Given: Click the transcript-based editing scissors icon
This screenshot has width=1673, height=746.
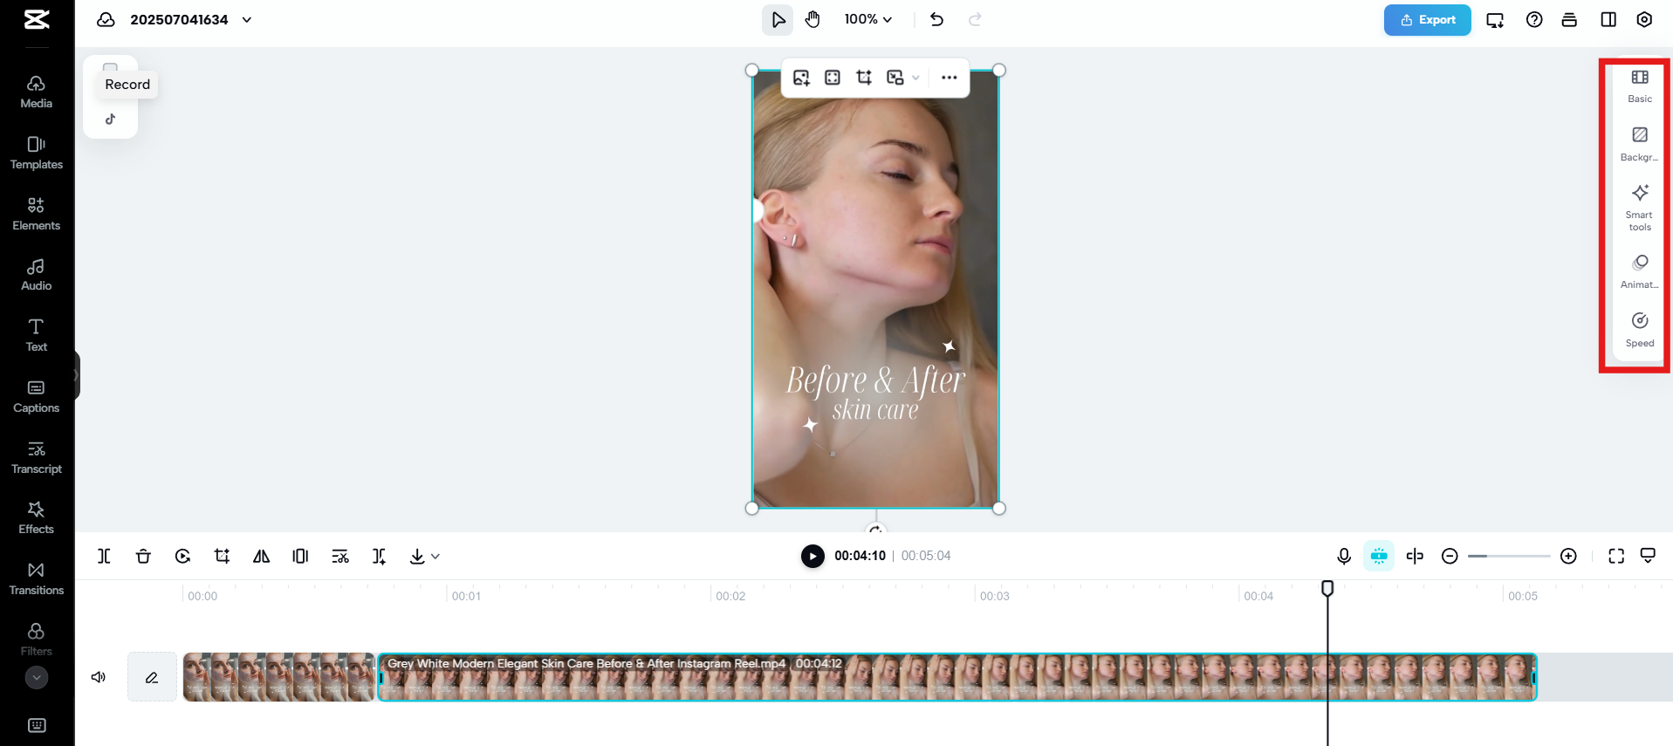Looking at the screenshot, I should [x=340, y=556].
